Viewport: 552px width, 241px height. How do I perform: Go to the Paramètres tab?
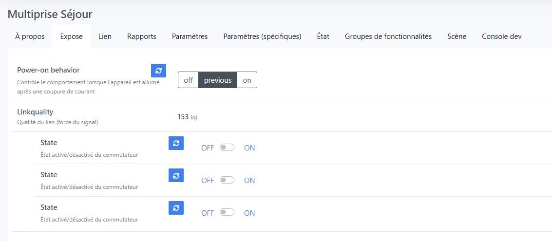click(190, 37)
